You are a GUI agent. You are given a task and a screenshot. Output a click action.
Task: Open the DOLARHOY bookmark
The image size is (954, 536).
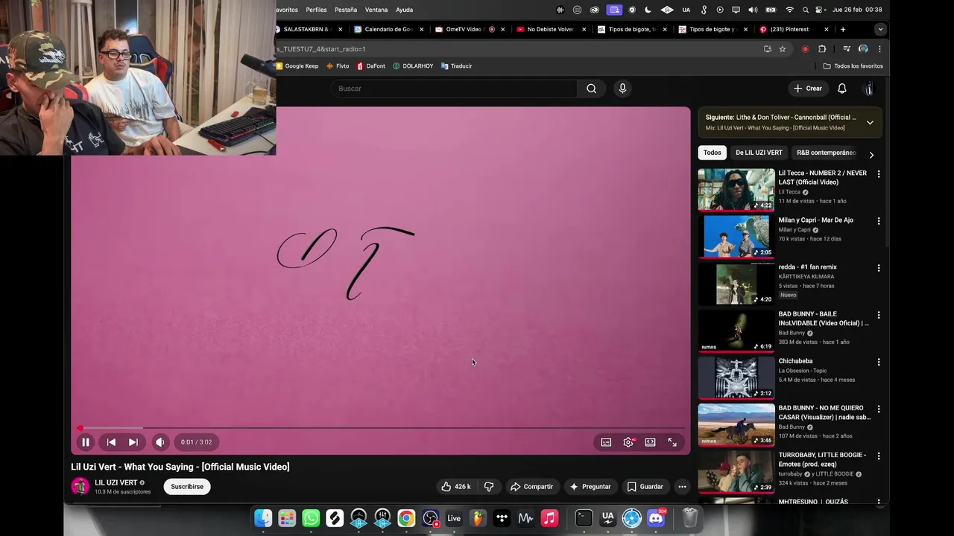click(413, 66)
